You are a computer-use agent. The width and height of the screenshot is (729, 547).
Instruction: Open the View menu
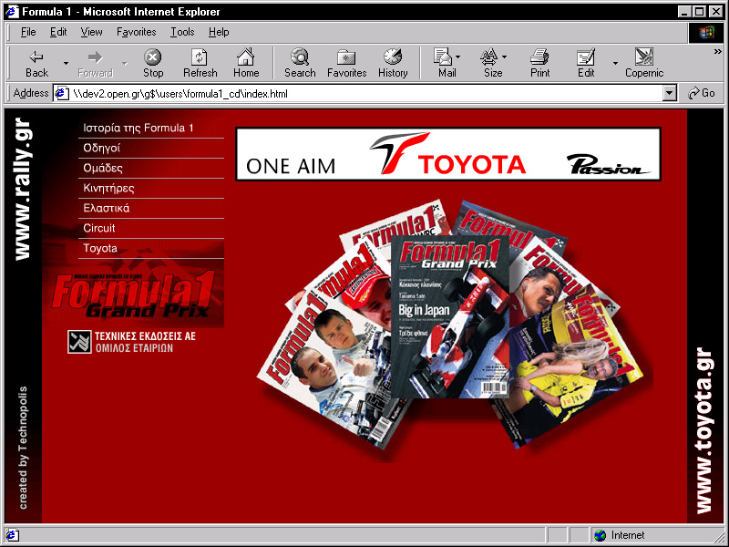click(x=91, y=32)
